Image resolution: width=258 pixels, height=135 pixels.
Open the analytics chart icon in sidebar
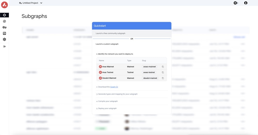4,33
